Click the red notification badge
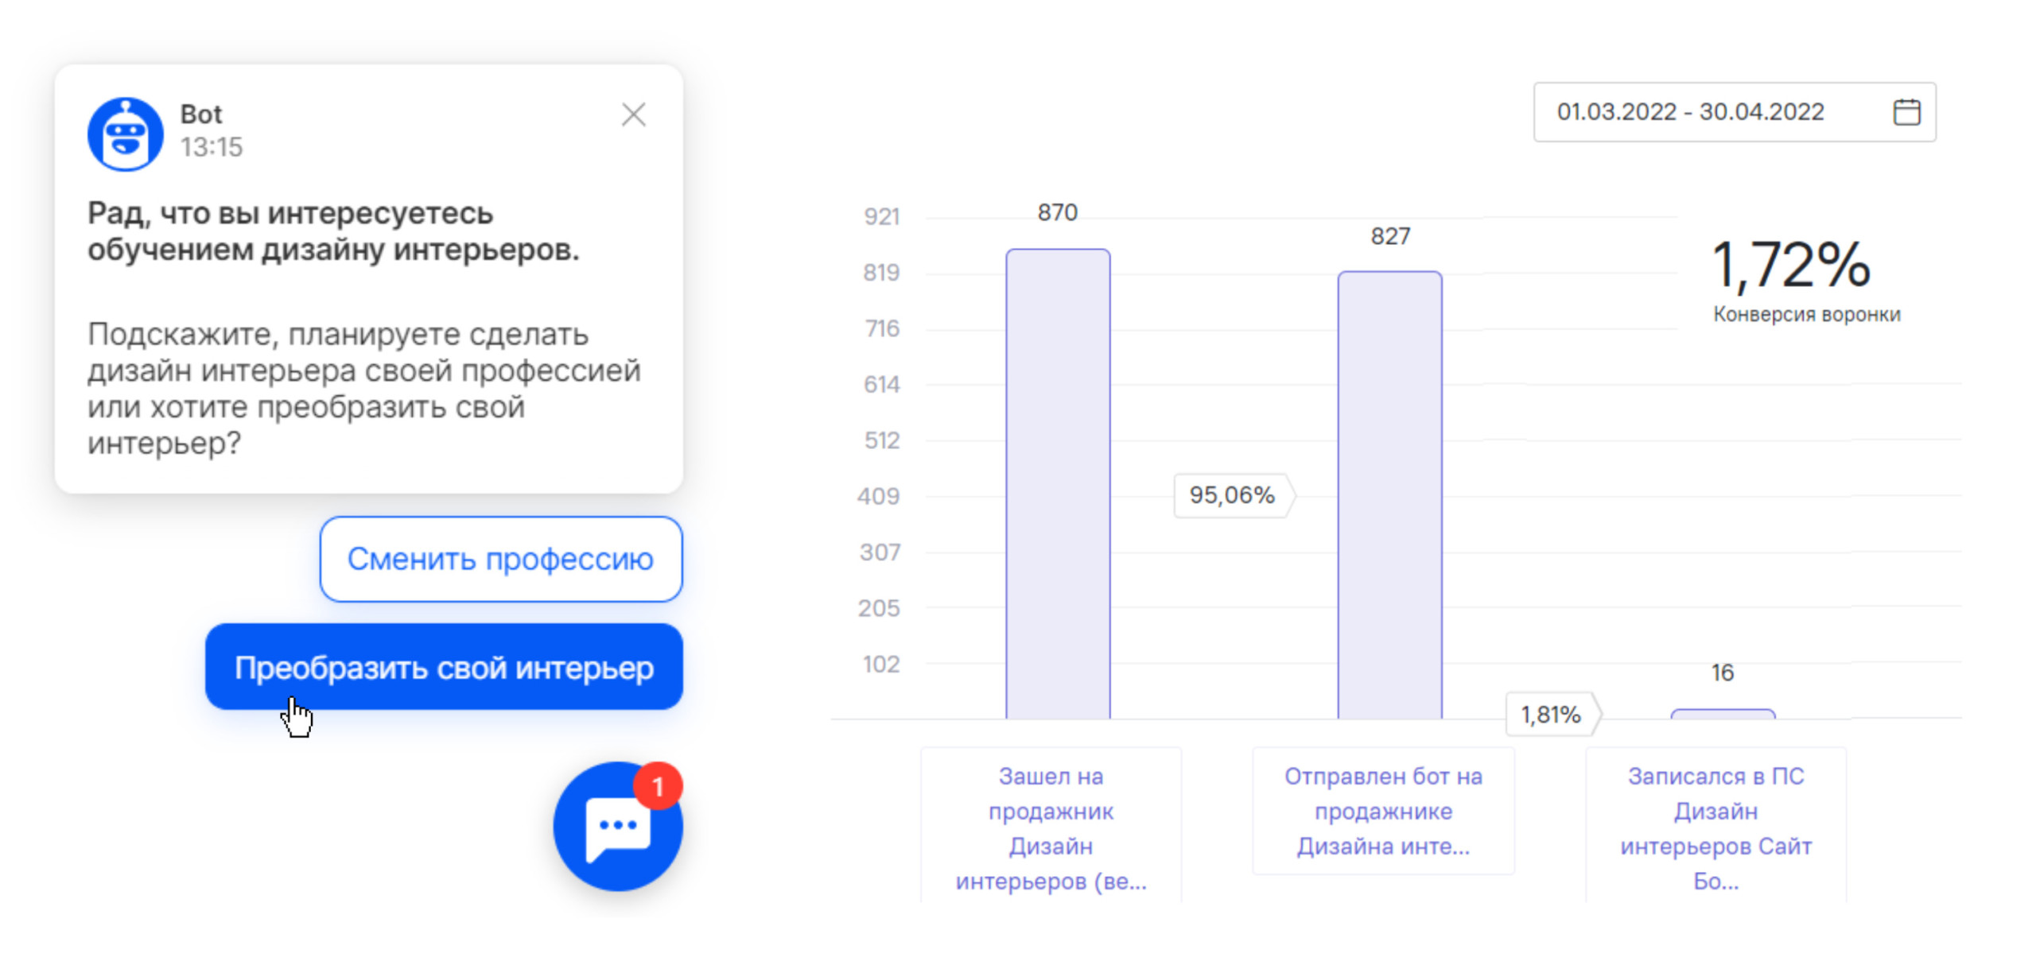This screenshot has width=2036, height=965. [658, 786]
